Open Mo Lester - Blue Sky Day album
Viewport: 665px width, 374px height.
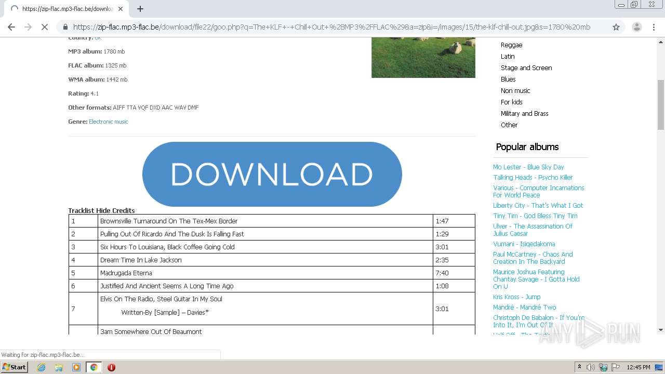pyautogui.click(x=528, y=167)
